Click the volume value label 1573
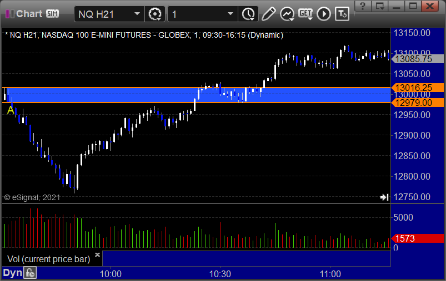This screenshot has width=446, height=281. tap(417, 238)
